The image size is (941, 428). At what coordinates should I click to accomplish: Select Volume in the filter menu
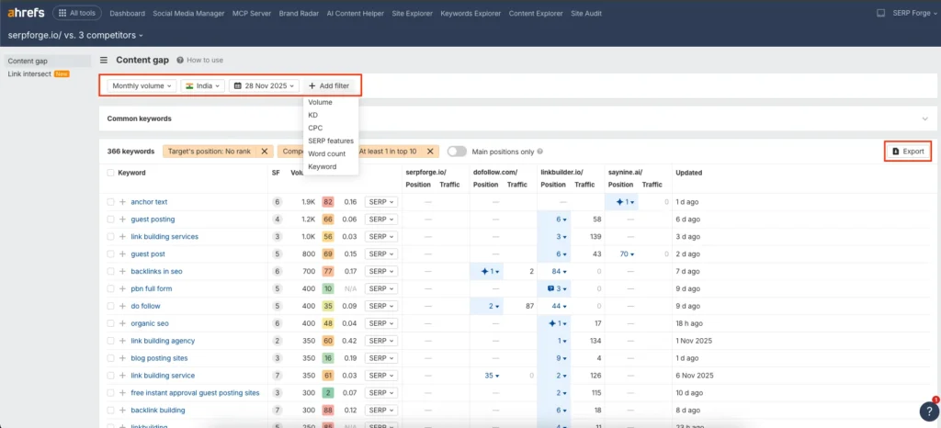[320, 103]
